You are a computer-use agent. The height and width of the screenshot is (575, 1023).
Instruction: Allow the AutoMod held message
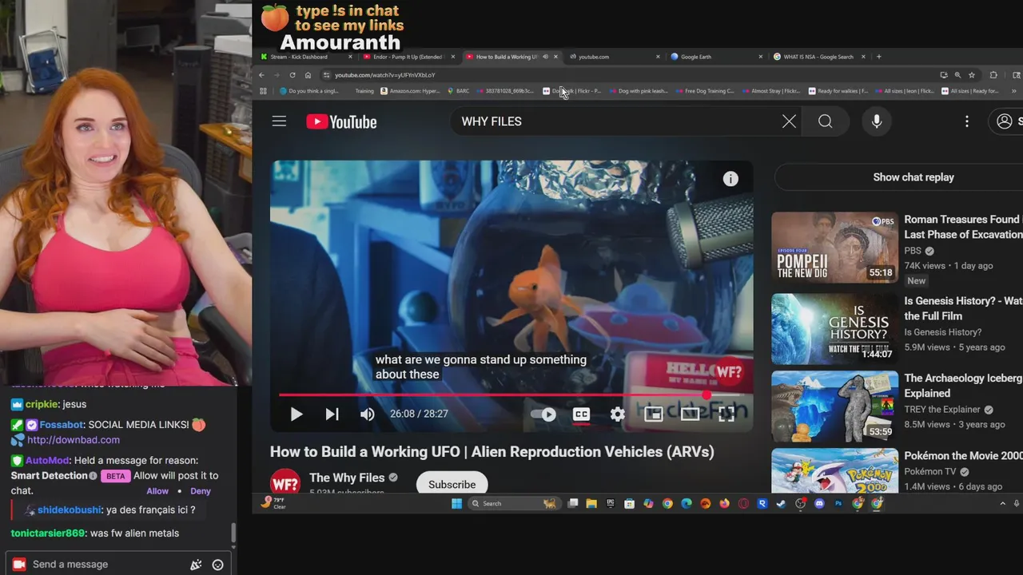tap(157, 491)
